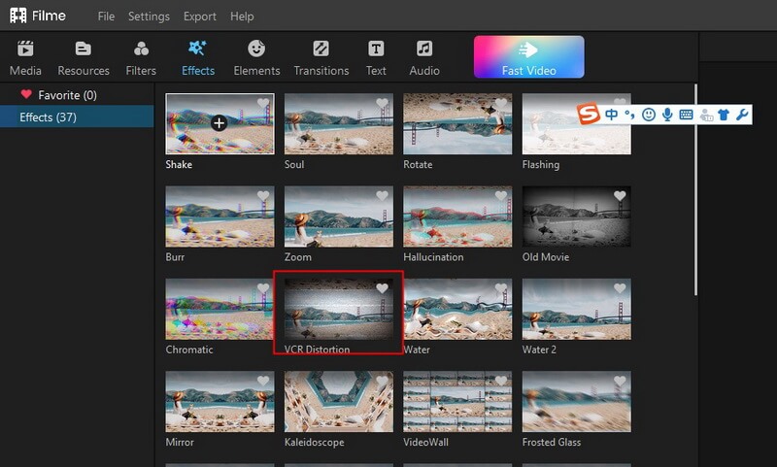This screenshot has height=467, width=777.
Task: Click the Sogou S logo icon
Action: (x=589, y=115)
